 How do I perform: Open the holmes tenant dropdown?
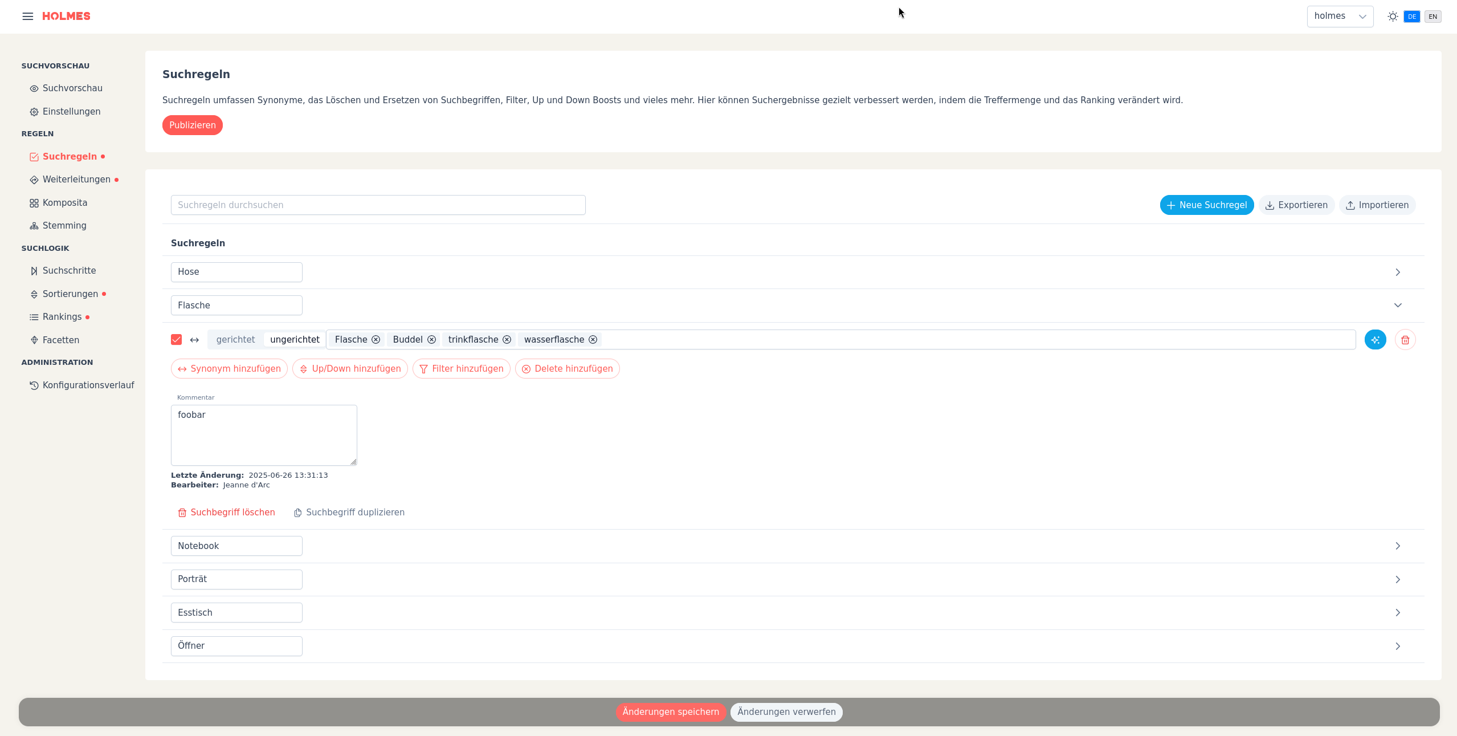point(1340,17)
